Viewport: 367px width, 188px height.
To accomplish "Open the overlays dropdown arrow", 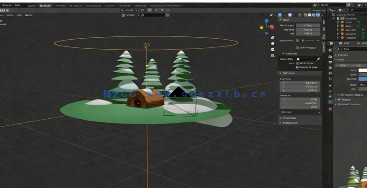I will [294, 15].
